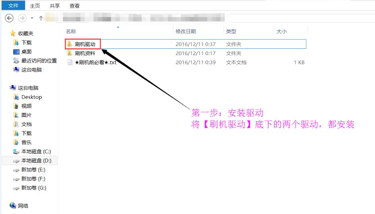The width and height of the screenshot is (375, 214).
Task: Go up one folder level
Action: (x=41, y=18)
